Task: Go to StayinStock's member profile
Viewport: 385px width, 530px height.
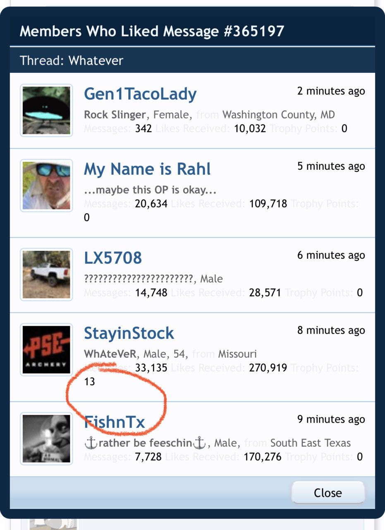Action: coord(129,333)
